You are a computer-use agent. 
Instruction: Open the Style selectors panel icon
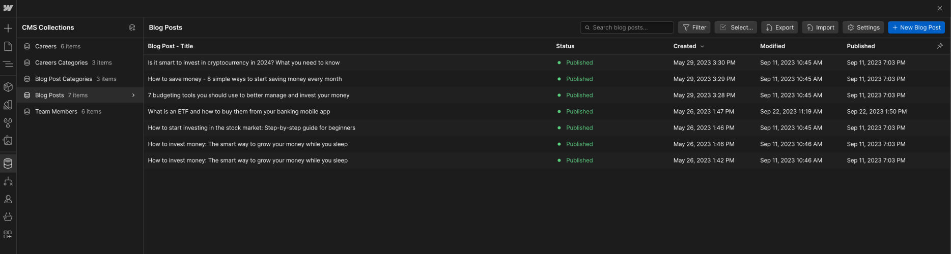[8, 105]
